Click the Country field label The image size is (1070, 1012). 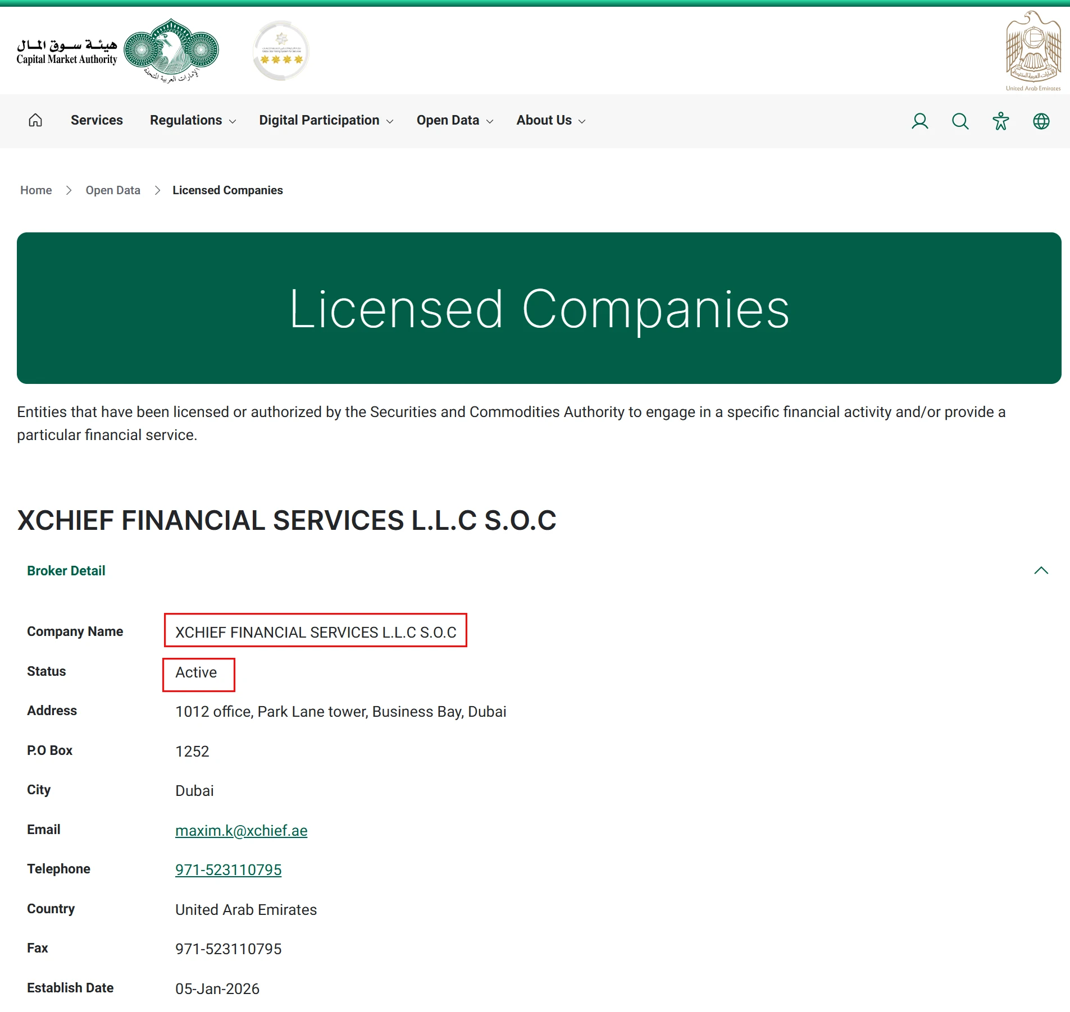coord(51,909)
